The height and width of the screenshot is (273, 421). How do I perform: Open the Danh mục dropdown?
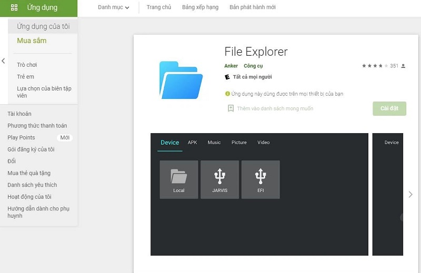pos(114,7)
